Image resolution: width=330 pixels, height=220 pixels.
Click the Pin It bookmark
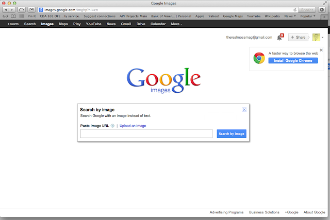(x=31, y=16)
